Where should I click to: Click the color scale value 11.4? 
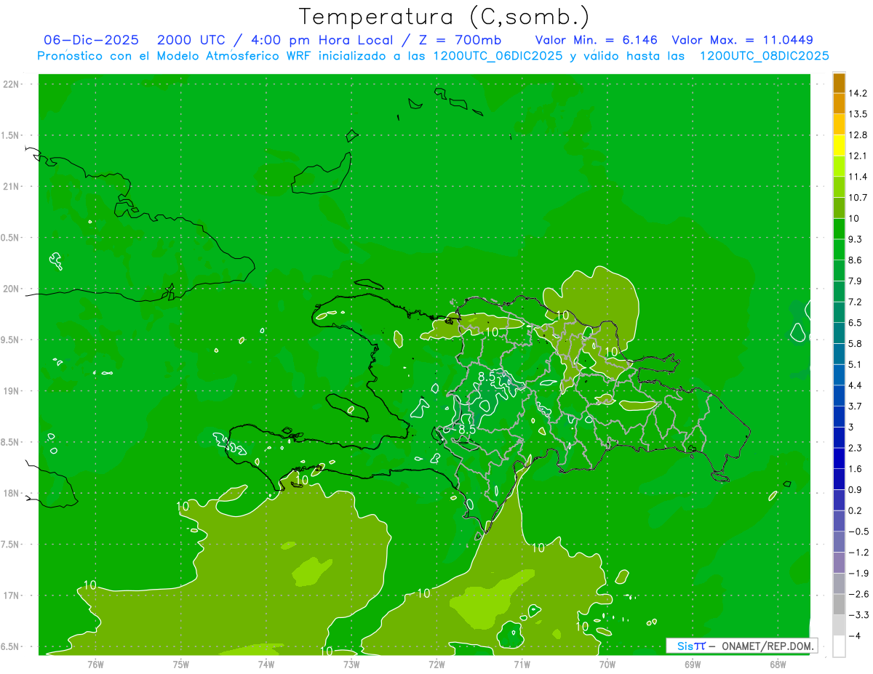point(858,177)
